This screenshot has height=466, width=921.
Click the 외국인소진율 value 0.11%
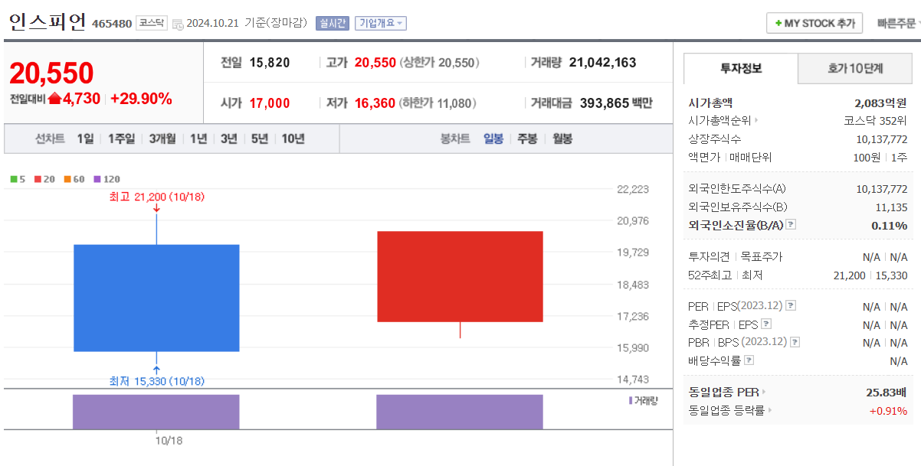tap(890, 225)
